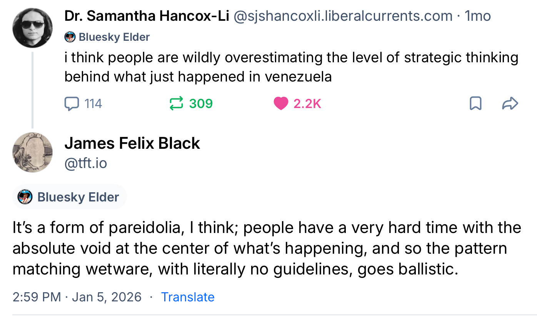Bookmark Samantha Hancox-Li's post

[x=476, y=103]
